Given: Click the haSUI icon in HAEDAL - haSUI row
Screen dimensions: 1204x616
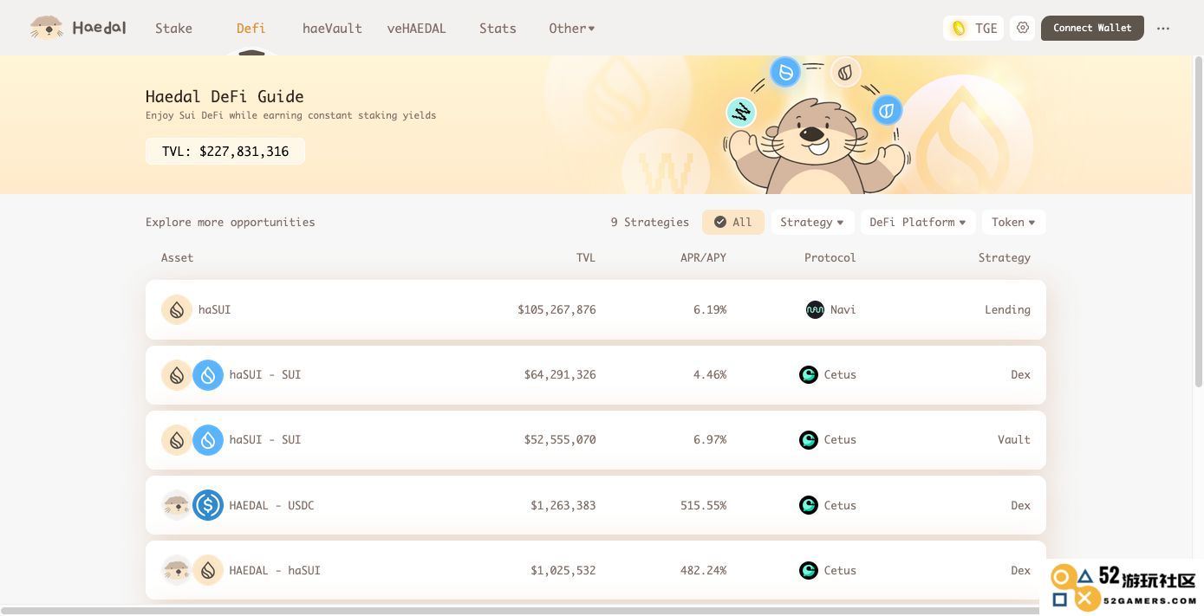Looking at the screenshot, I should click(x=208, y=570).
